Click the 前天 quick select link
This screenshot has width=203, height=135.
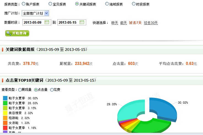123,23
